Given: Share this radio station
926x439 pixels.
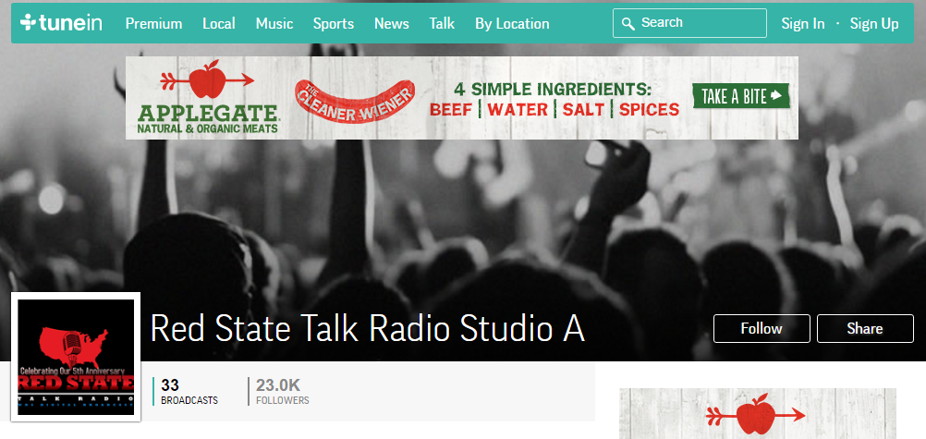Looking at the screenshot, I should coord(864,328).
